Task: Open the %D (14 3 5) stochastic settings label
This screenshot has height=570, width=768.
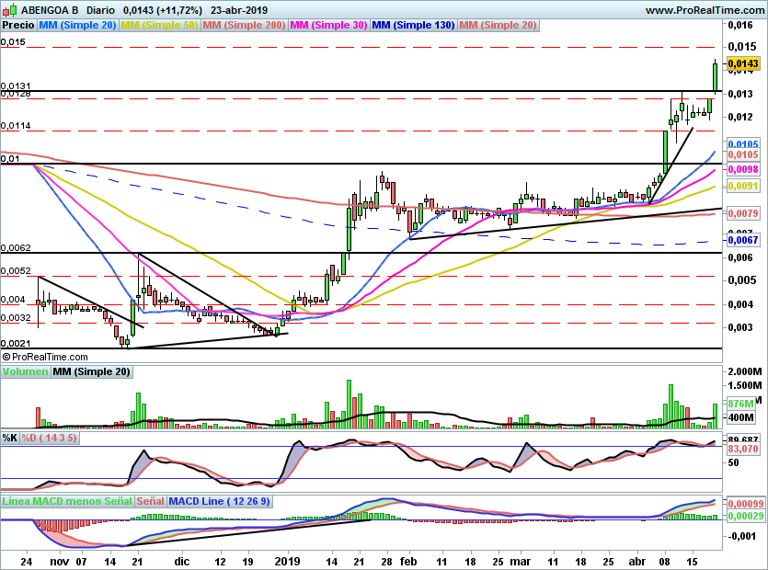Action: (50, 438)
